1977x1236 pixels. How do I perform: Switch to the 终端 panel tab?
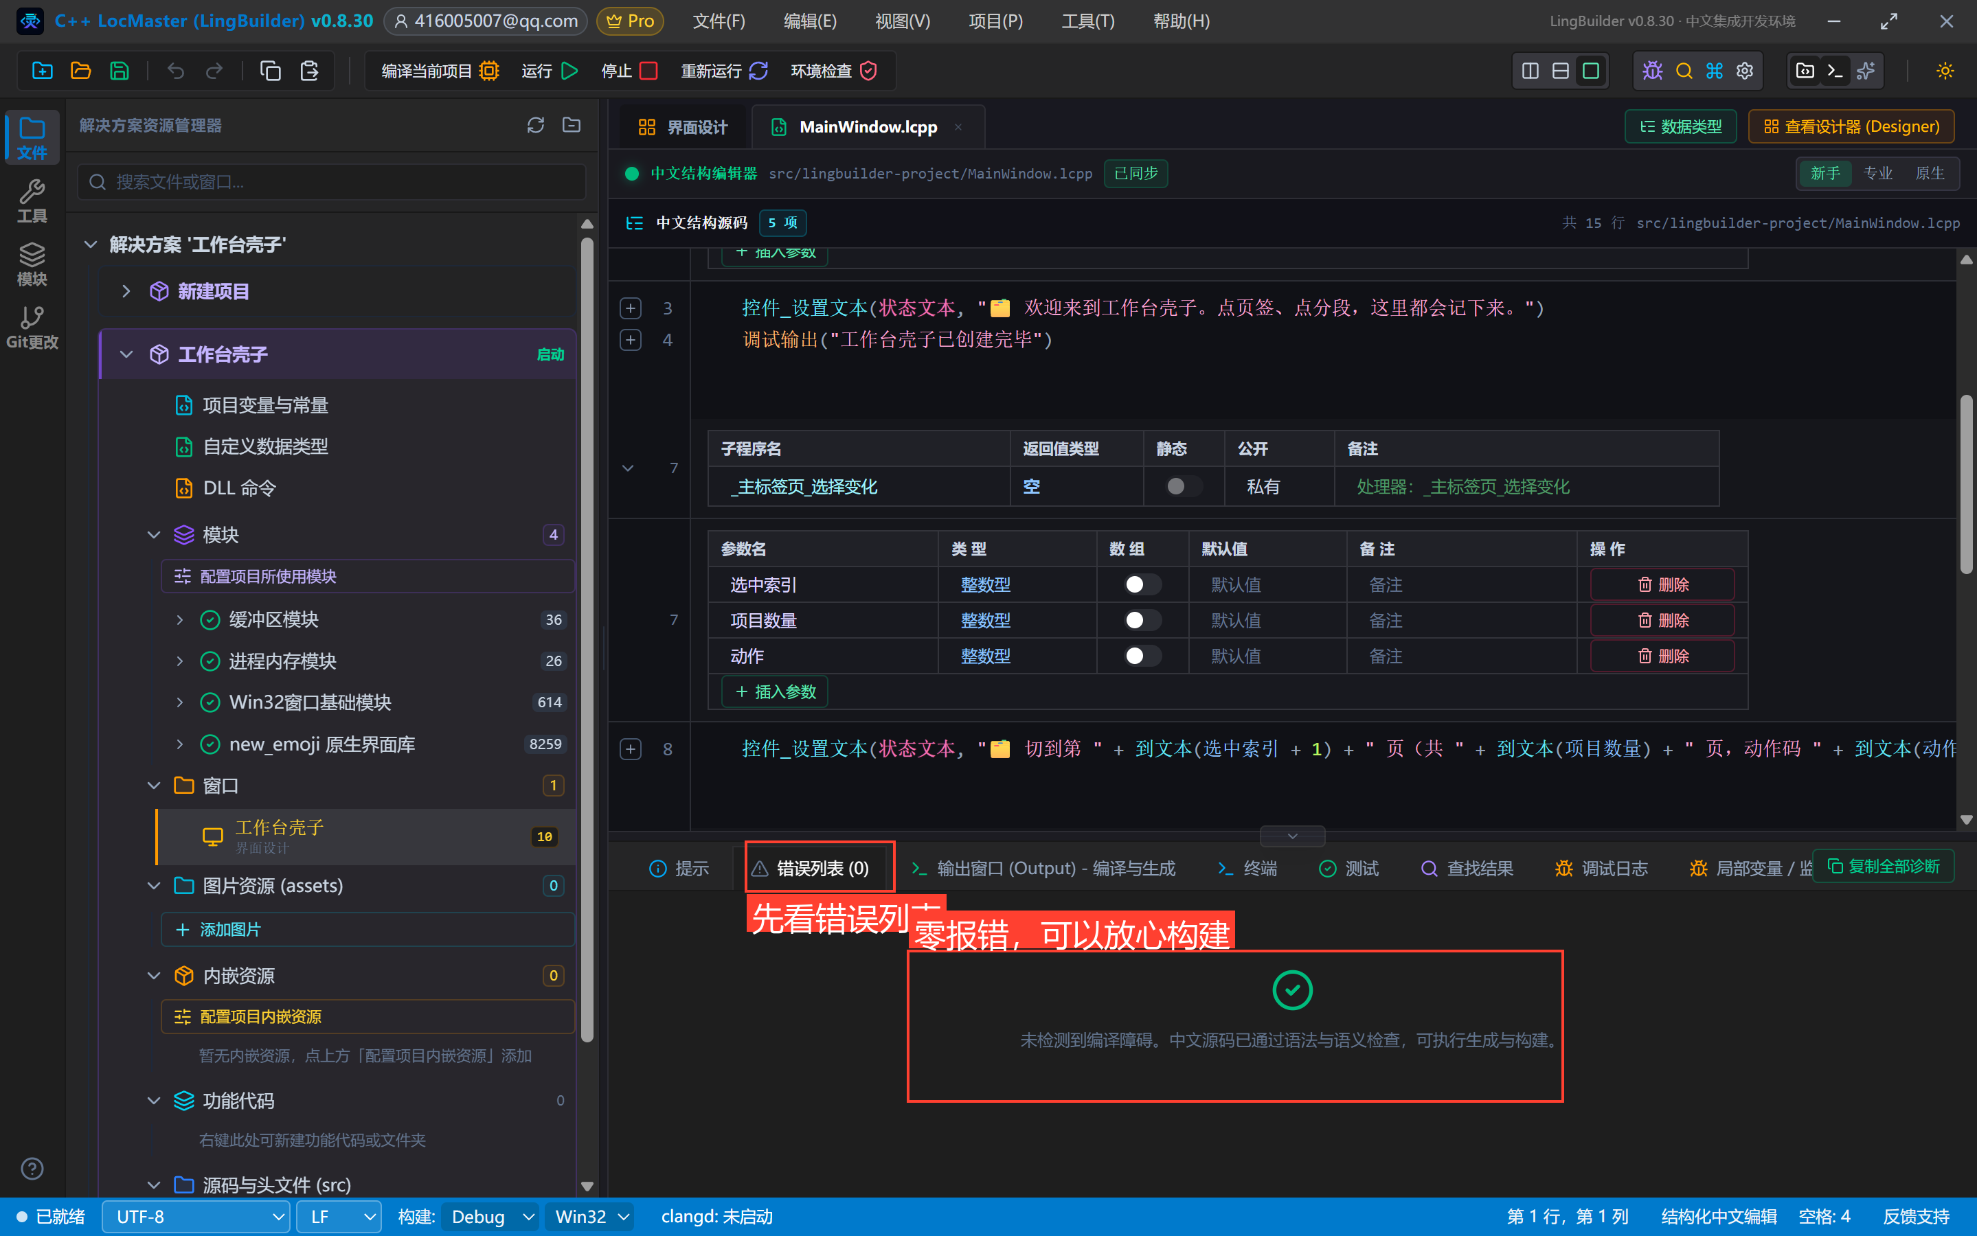click(1247, 868)
